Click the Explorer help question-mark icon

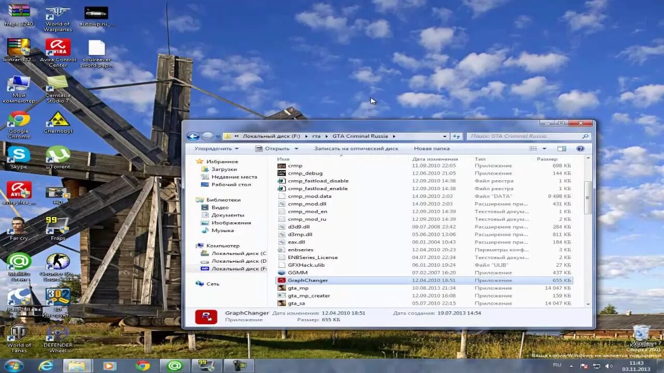[x=580, y=149]
